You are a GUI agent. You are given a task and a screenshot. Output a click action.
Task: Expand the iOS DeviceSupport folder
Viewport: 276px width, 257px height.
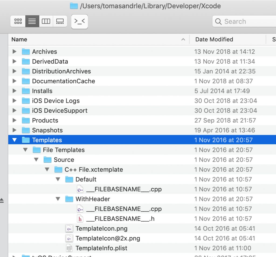coord(15,111)
